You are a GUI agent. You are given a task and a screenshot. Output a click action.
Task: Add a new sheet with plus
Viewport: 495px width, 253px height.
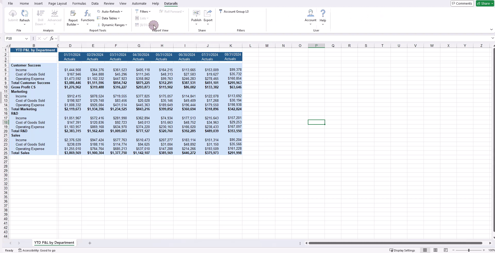tap(90, 243)
